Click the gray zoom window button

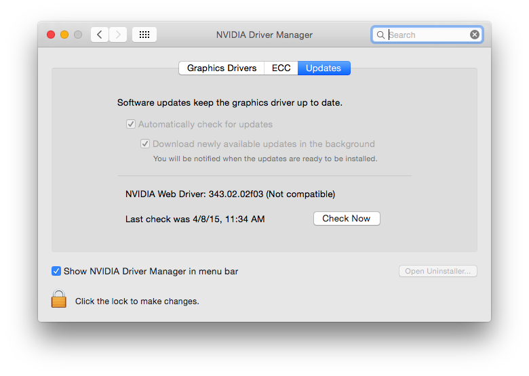(78, 35)
